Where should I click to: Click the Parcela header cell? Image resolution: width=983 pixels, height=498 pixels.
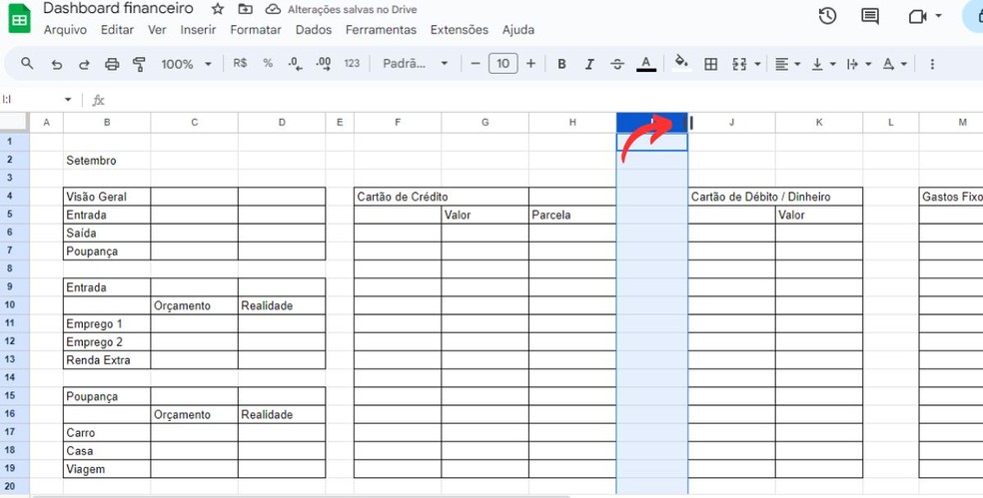coord(572,215)
